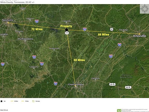Viewport: 149px width, 112px height.
Task: Click the Chattanooga city marker
Action: [75, 86]
